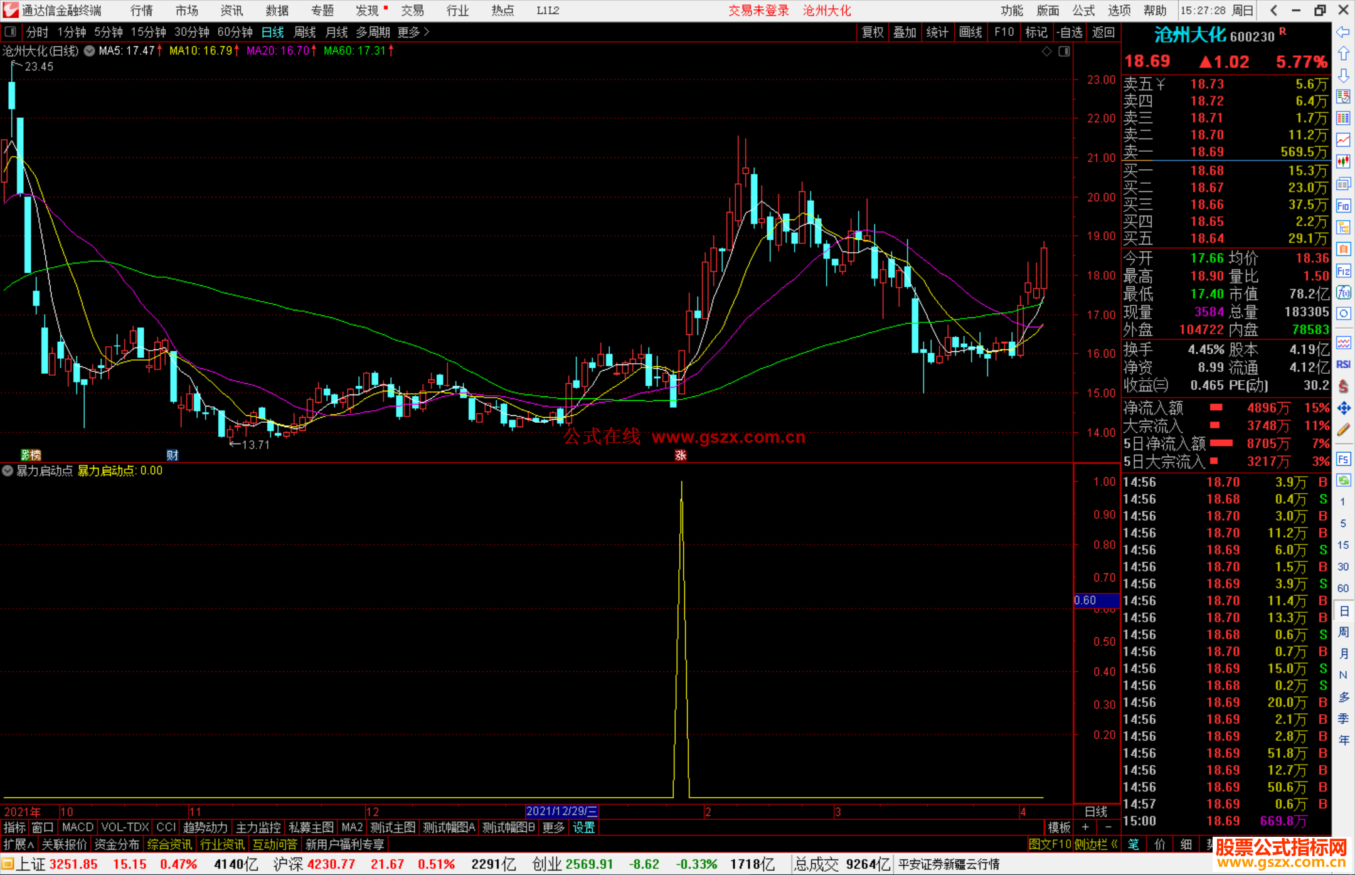Click the up arrow icon in right sidebar
This screenshot has width=1355, height=875.
1343,54
